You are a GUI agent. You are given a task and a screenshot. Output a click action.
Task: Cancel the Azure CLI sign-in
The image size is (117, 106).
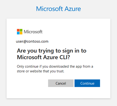pos(61,83)
